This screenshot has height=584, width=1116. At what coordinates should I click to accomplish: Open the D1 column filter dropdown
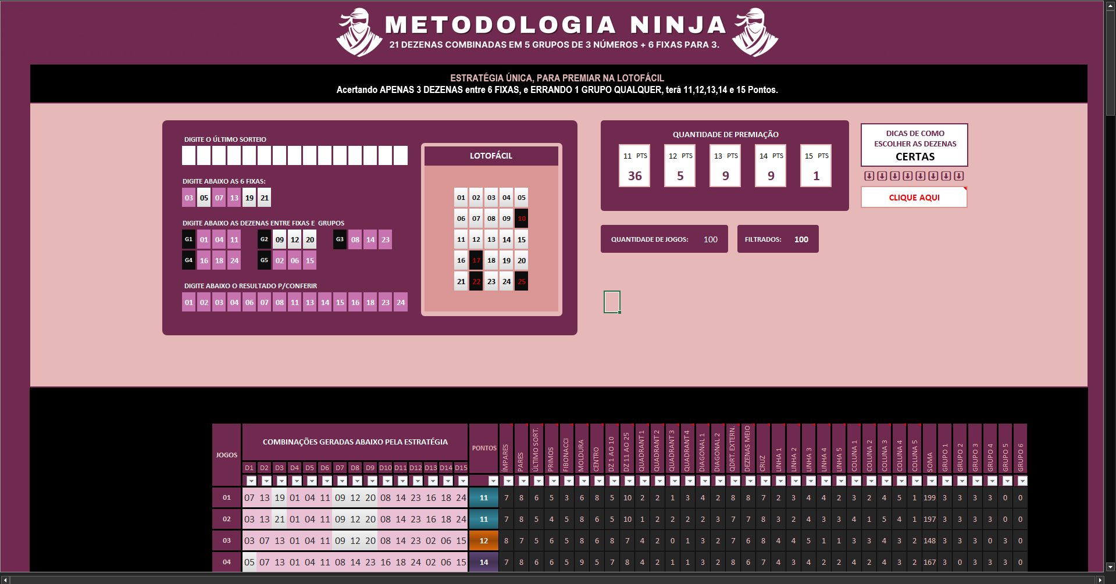251,481
